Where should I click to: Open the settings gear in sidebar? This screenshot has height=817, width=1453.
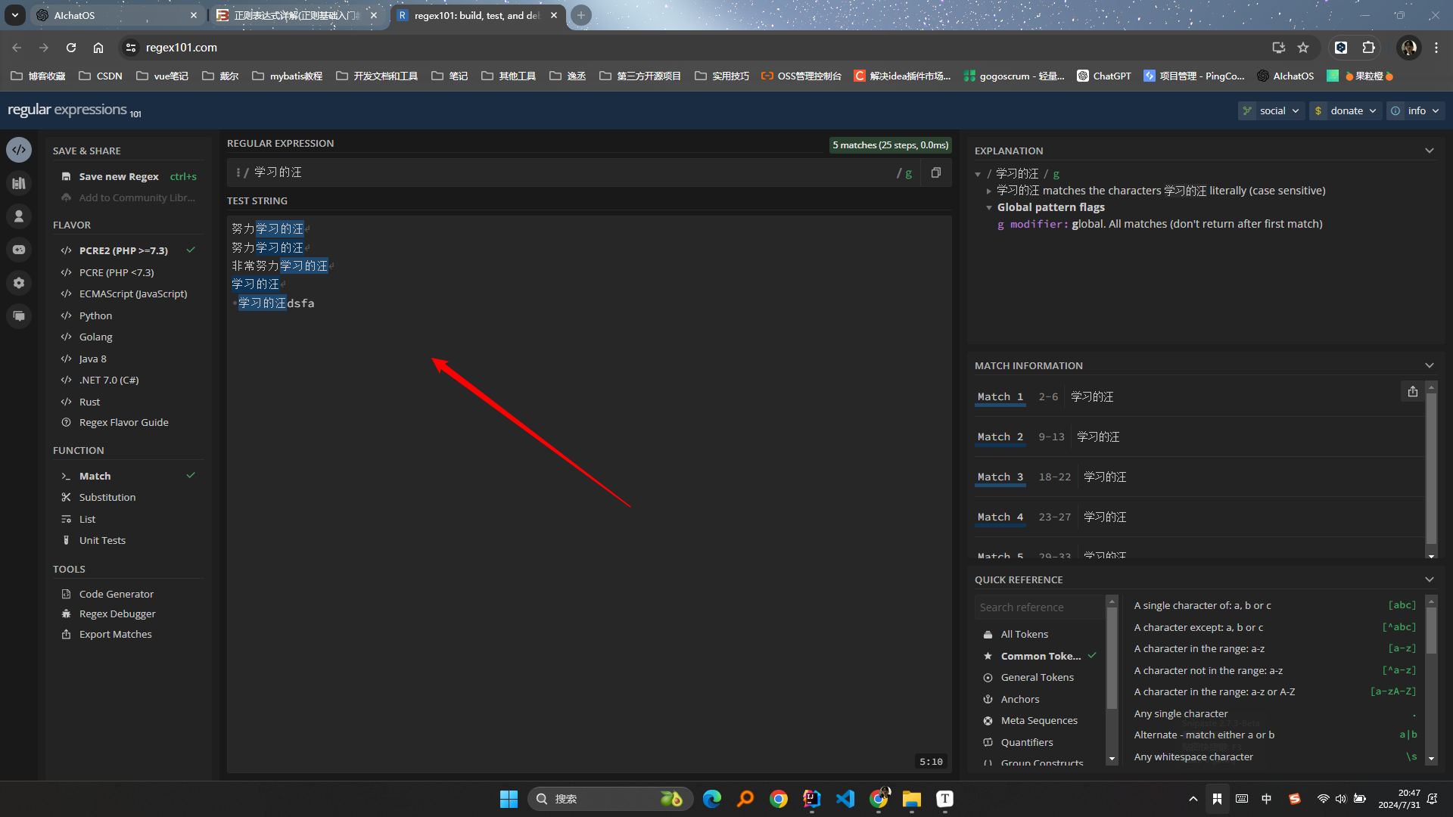pyautogui.click(x=19, y=283)
